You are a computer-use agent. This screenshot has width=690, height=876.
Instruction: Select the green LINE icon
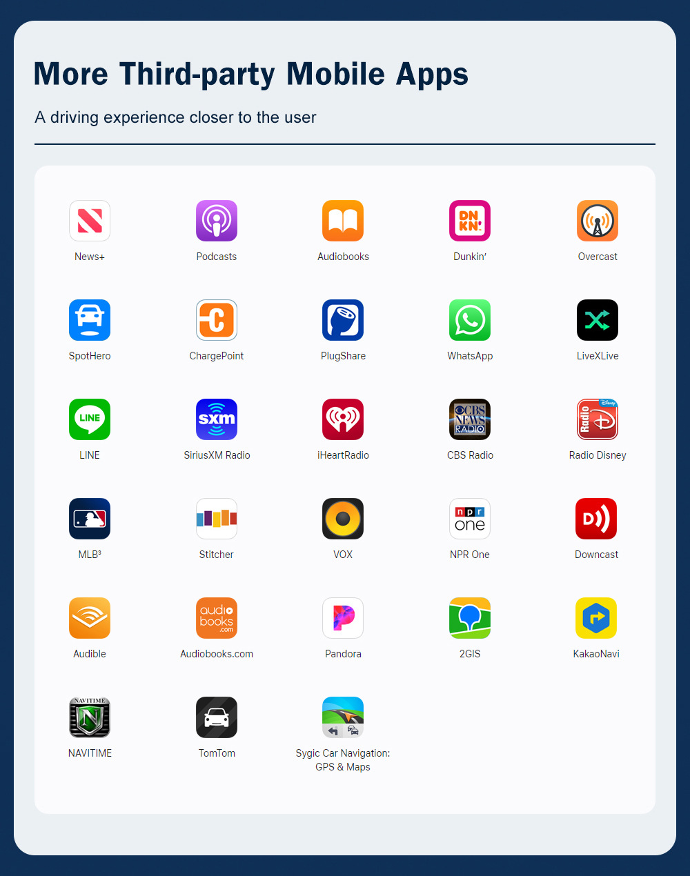click(90, 419)
